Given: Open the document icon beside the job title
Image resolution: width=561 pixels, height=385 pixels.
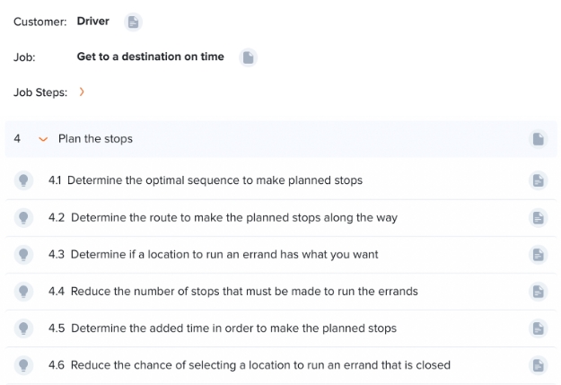Looking at the screenshot, I should [x=248, y=57].
